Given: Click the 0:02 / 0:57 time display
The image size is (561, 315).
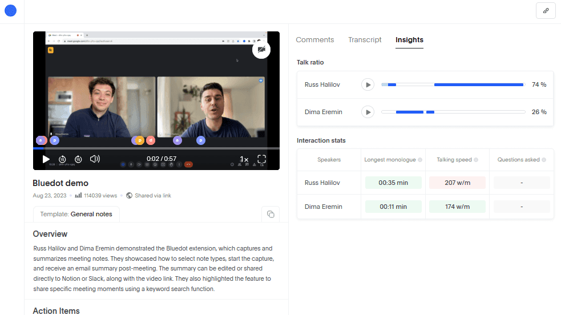Looking at the screenshot, I should (x=162, y=159).
